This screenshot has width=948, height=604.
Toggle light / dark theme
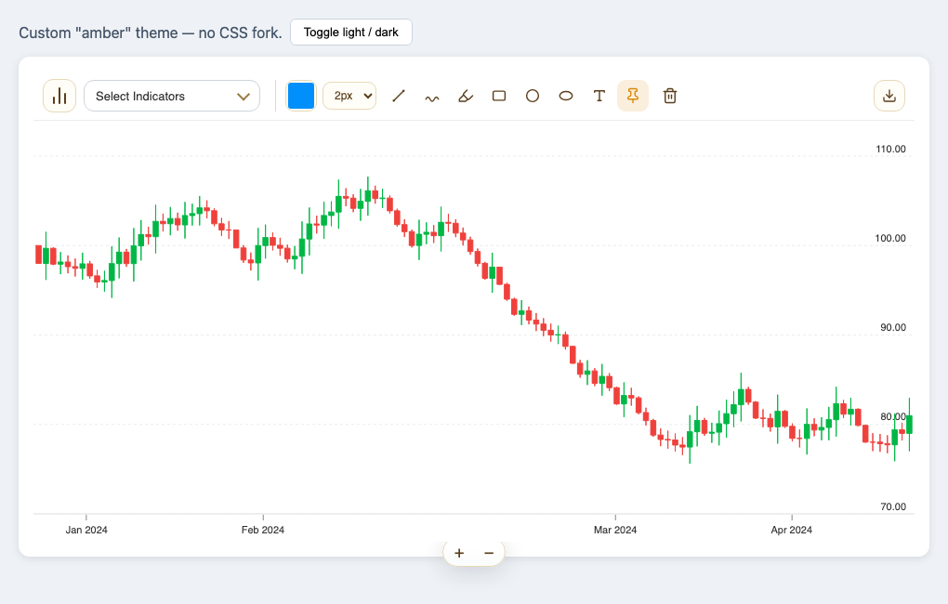(x=351, y=32)
